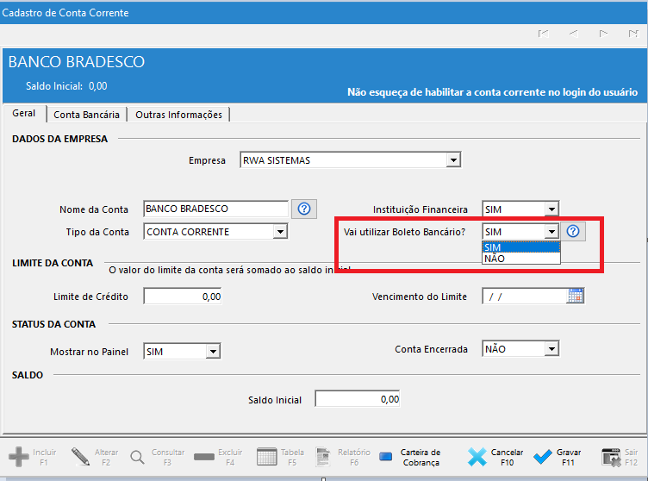The height and width of the screenshot is (481, 648).
Task: Click the Gravar F11 button label
Action: point(569,458)
